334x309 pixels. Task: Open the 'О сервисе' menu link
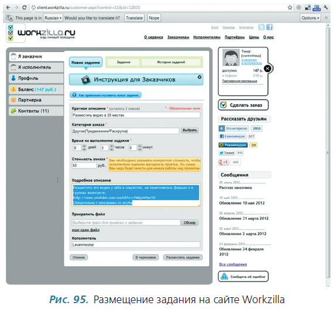(x=154, y=37)
